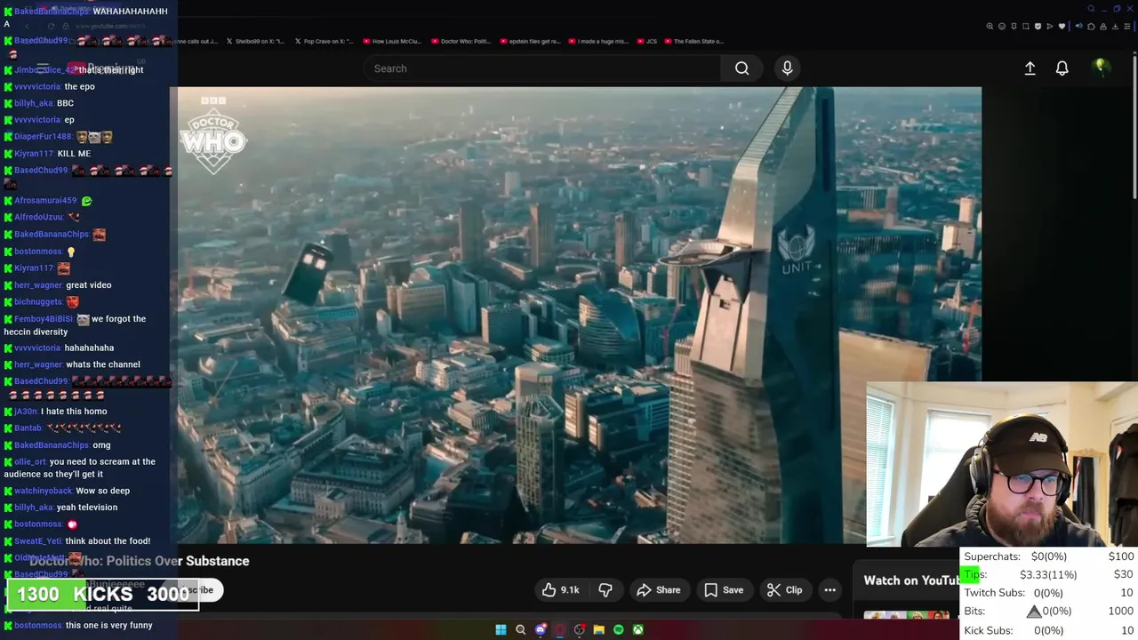Switch to the JCS tab

click(647, 41)
